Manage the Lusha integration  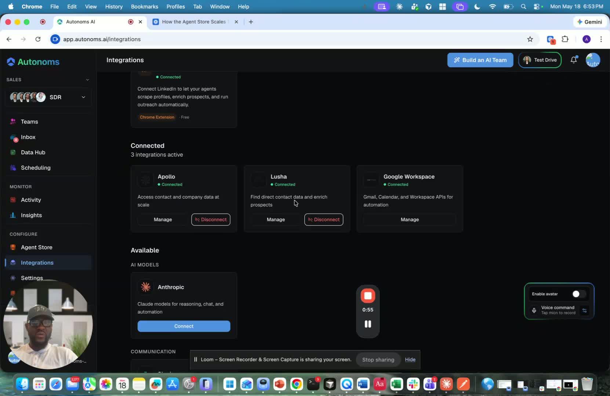pos(276,220)
